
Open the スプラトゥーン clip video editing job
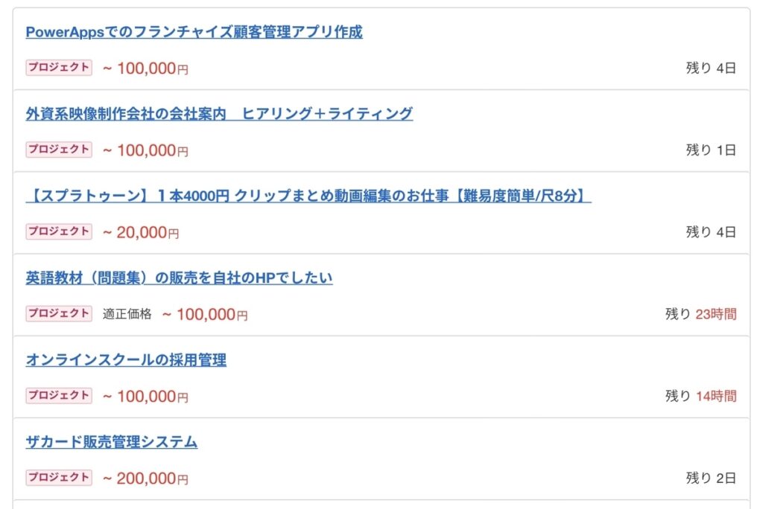308,196
